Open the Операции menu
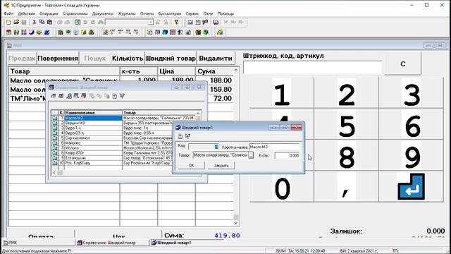 click(x=49, y=13)
